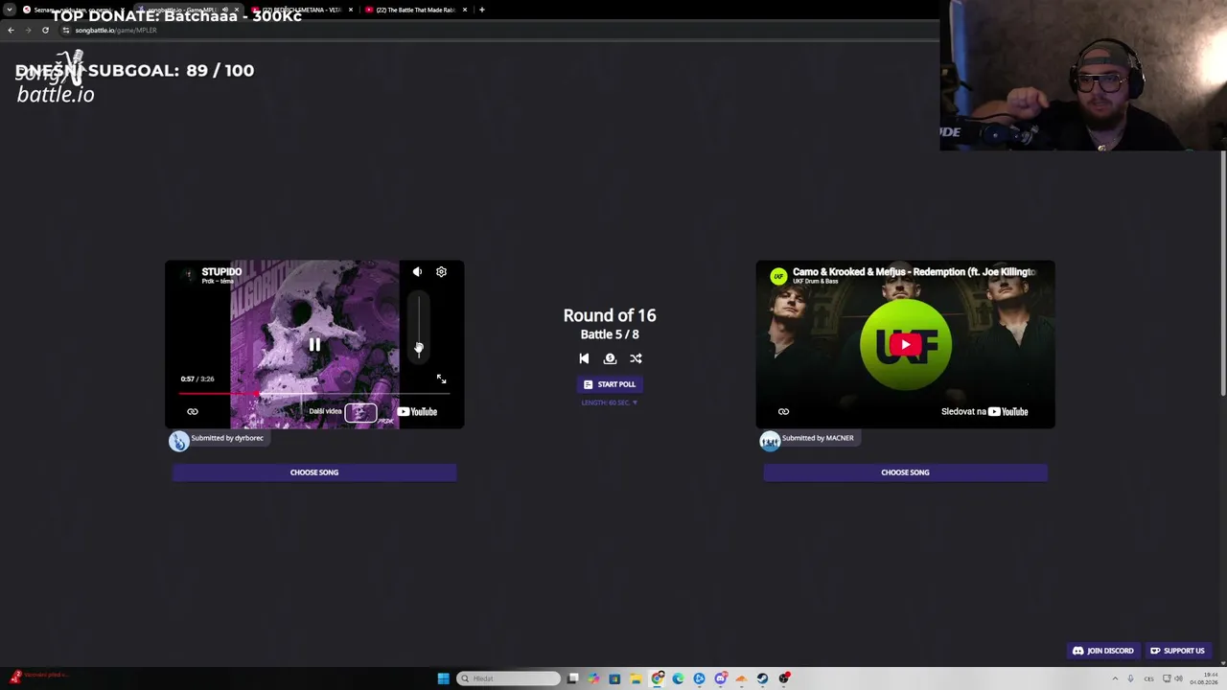Screen dimensions: 1227x690
Task: Open Discord from the taskbar
Action: point(720,678)
